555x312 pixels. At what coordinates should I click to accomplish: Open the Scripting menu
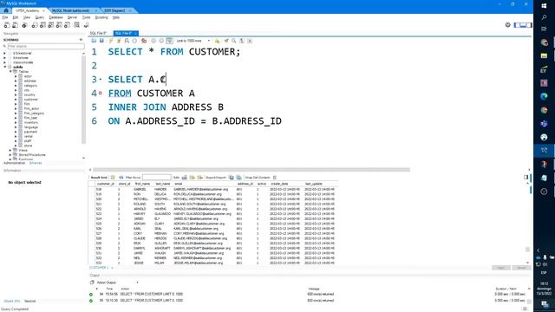tap(101, 17)
